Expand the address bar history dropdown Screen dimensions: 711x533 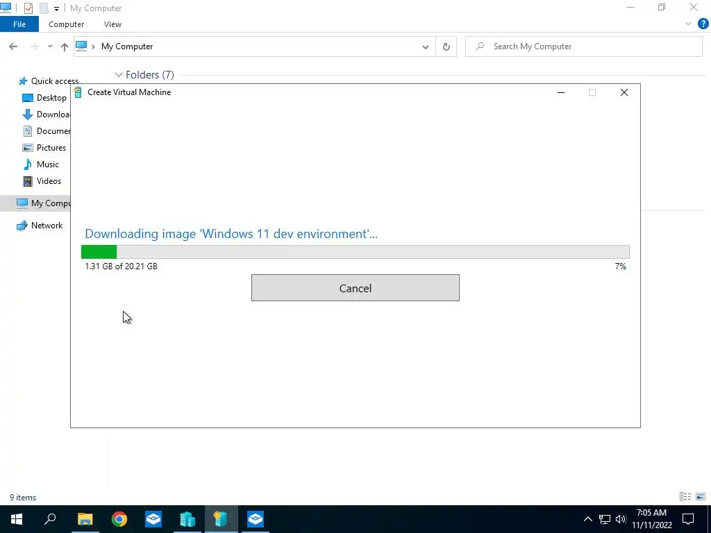point(426,46)
